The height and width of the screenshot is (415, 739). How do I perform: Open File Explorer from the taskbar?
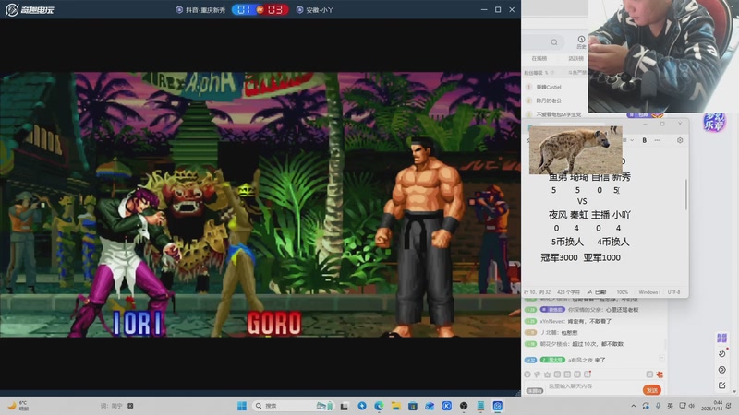tap(396, 406)
